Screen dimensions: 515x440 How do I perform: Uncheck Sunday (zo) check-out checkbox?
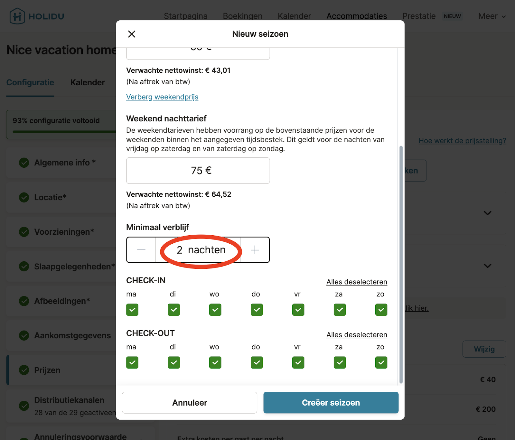[381, 362]
